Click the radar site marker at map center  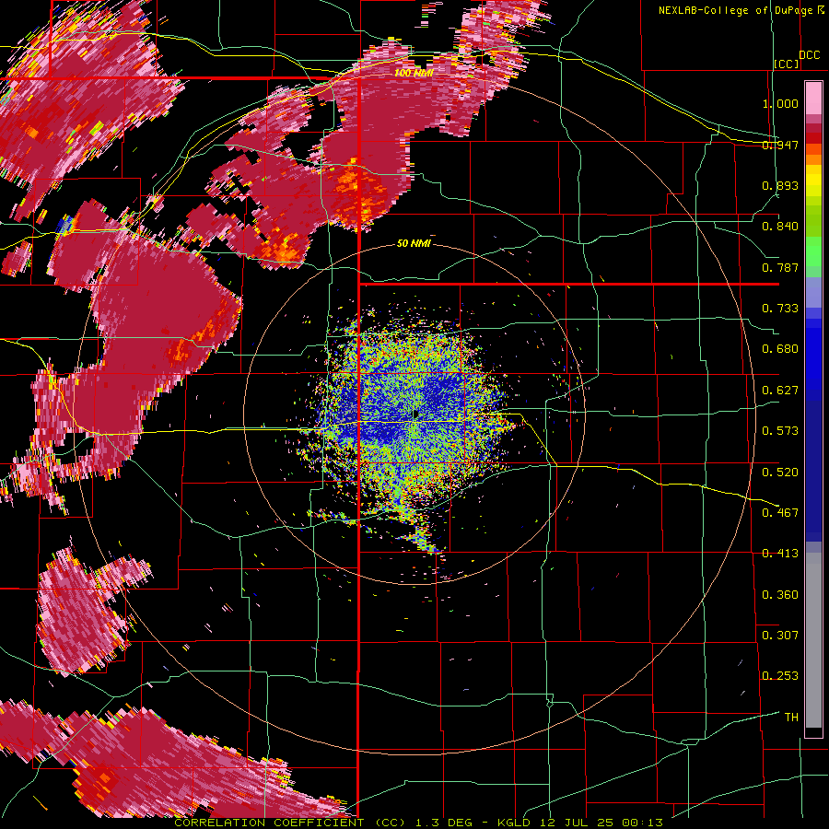coord(415,415)
